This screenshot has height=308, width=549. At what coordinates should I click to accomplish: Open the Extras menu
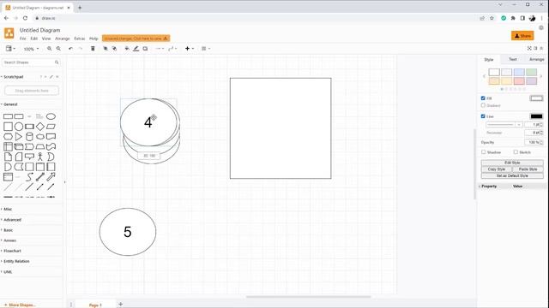(x=80, y=38)
